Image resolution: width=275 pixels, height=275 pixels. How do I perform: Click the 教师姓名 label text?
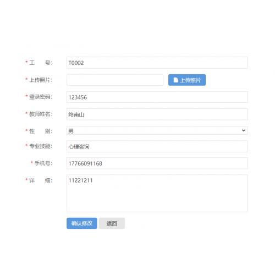(41, 114)
